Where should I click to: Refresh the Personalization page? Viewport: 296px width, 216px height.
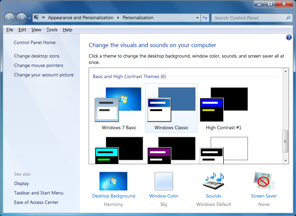pyautogui.click(x=205, y=18)
